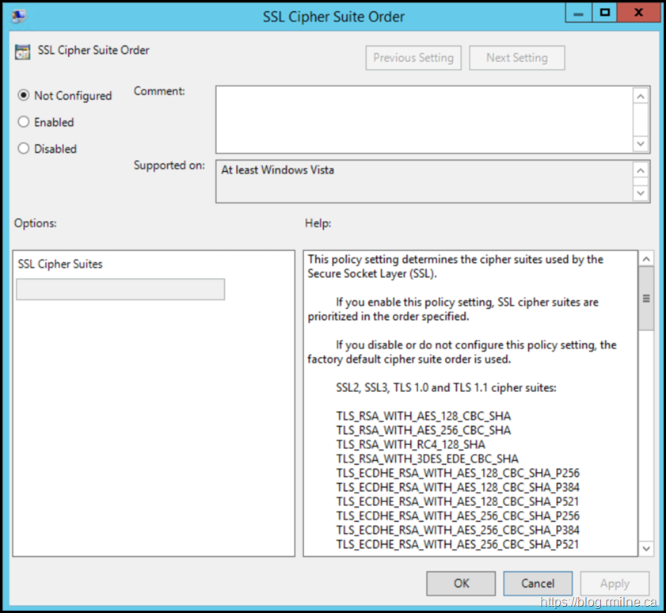
Task: Click the SSL Cipher Suites input field
Action: (120, 289)
